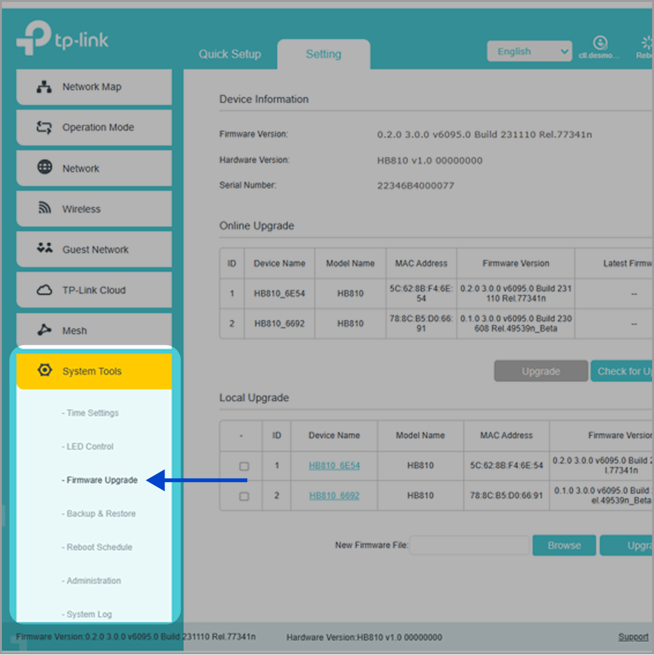Click the Network Map sidebar icon
Viewport: 654px width, 655px height.
[x=44, y=86]
